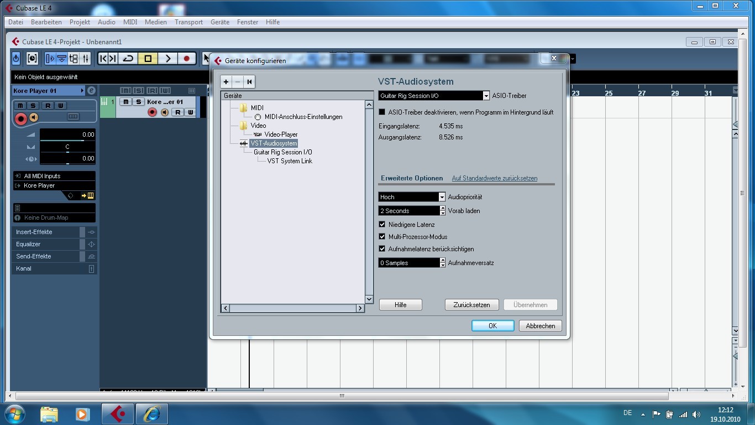Uncheck Aufnahmelatenz berücksichtigen checkbox

coord(382,249)
